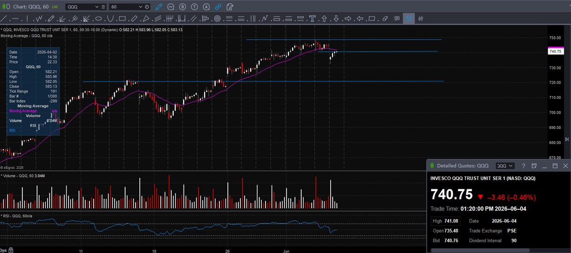The width and height of the screenshot is (571, 253).
Task: Toggle the magnet snap mode button
Action: coord(408,19)
